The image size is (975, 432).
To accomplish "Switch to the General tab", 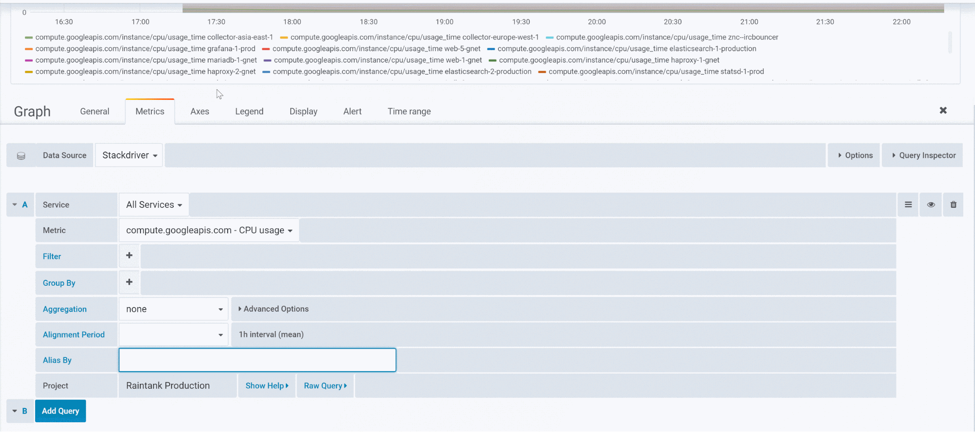I will [x=95, y=111].
